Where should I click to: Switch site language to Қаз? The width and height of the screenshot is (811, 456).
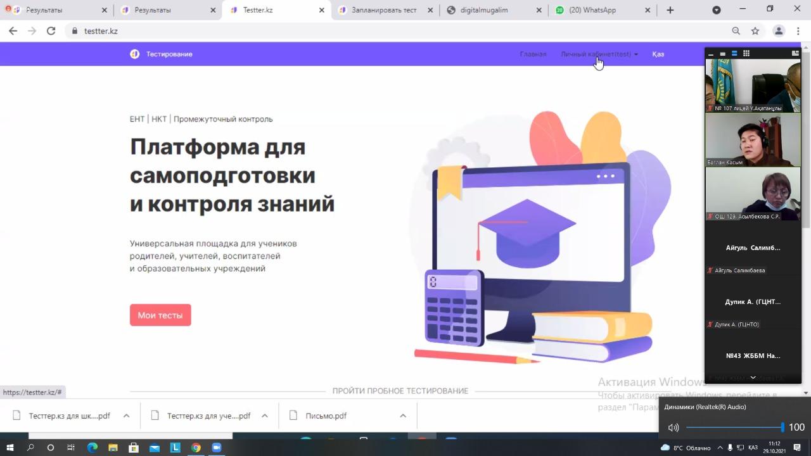point(658,54)
